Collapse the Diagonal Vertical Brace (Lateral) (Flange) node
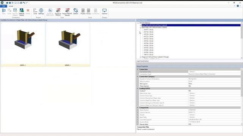Viewport: 243px width, 136px height. pos(140,57)
